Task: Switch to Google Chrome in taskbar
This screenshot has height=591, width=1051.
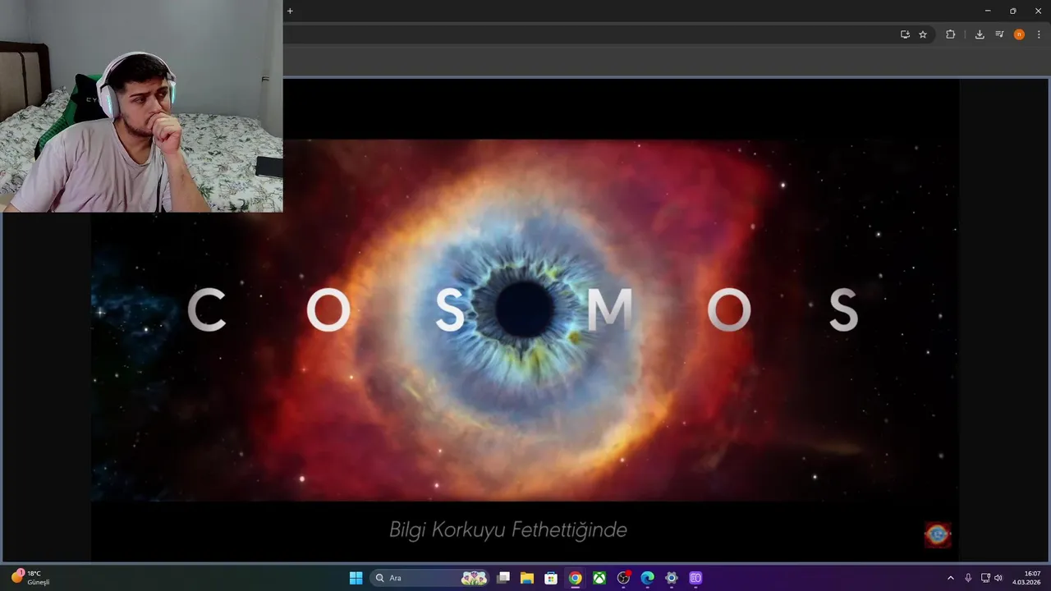Action: [x=576, y=578]
